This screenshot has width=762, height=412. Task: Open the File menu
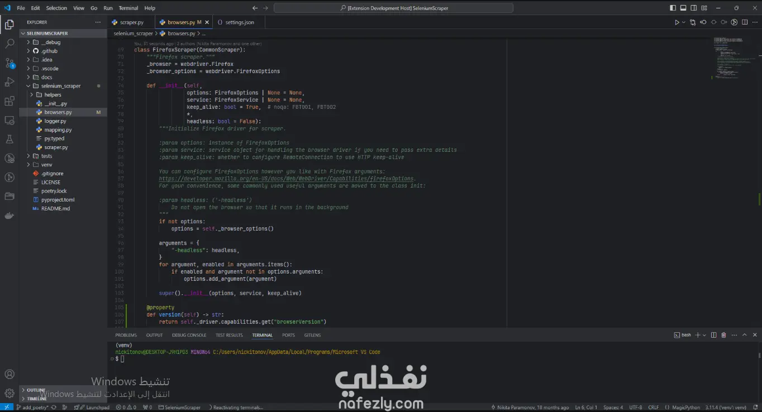click(x=21, y=8)
